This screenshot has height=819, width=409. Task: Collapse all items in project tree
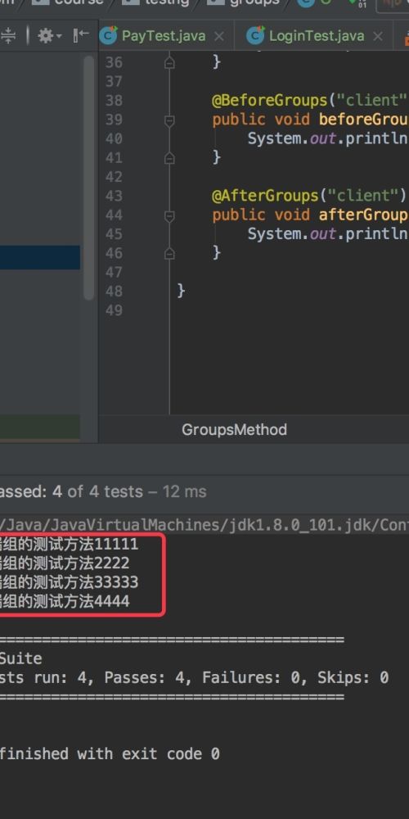[8, 35]
